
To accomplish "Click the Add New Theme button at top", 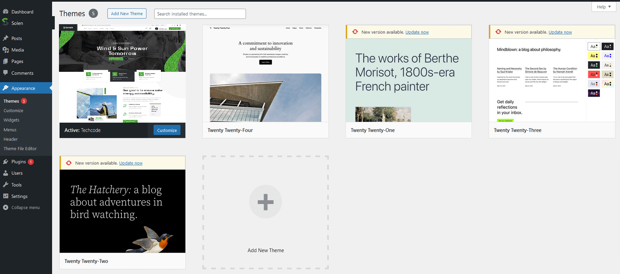I will pos(127,14).
